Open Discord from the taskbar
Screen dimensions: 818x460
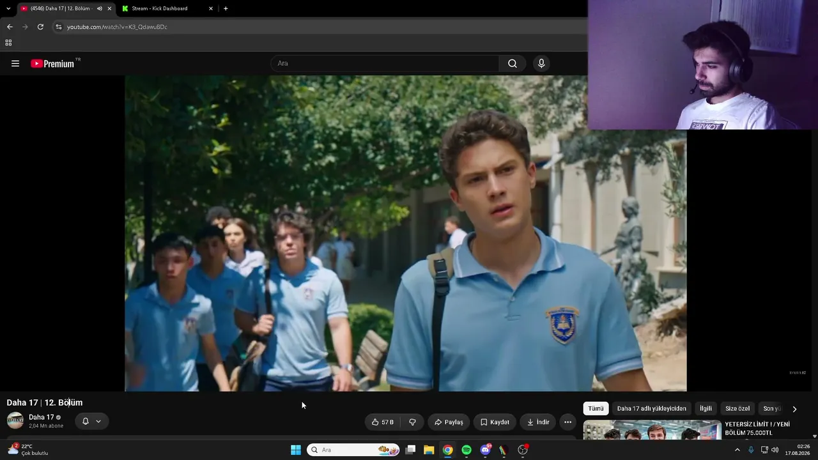click(x=486, y=450)
